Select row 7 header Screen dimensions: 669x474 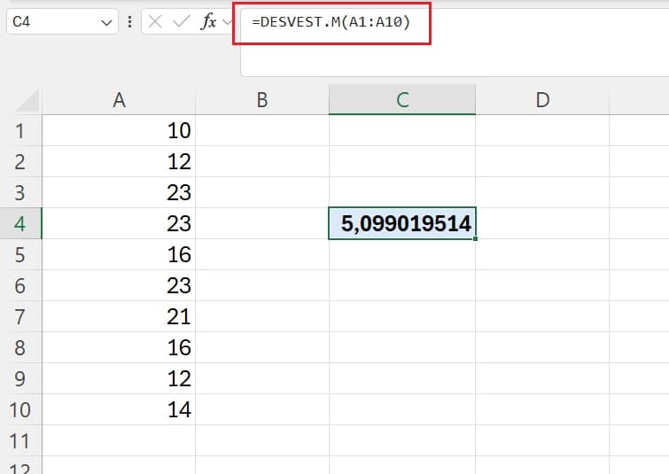pos(20,316)
